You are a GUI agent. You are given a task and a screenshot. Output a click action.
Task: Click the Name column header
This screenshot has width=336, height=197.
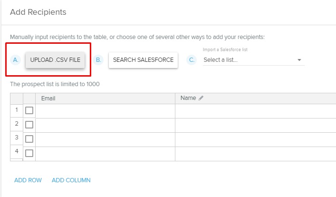(x=255, y=98)
